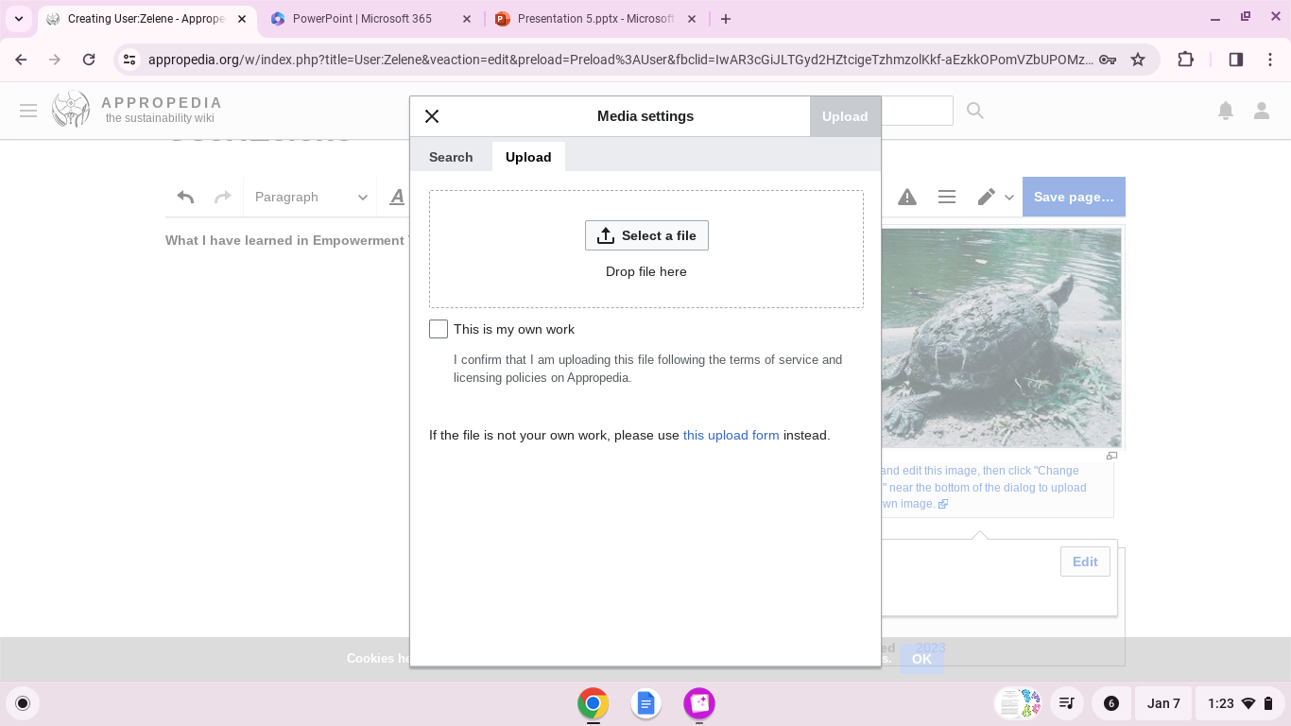
Task: Expand the Paragraph format dropdown
Action: pyautogui.click(x=310, y=197)
